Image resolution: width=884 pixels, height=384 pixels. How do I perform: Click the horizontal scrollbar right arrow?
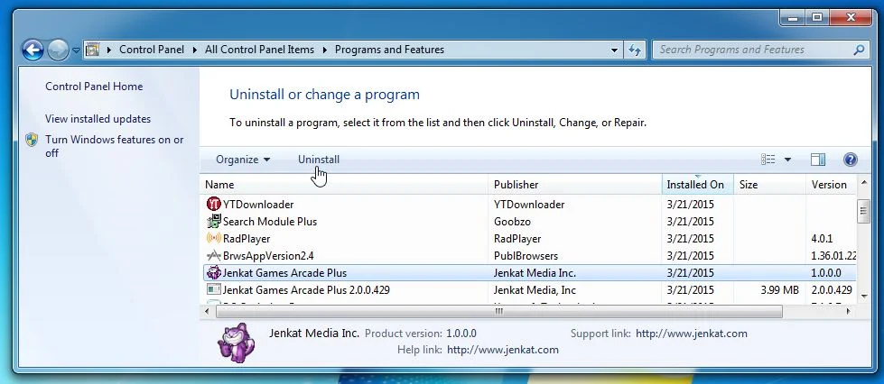(x=849, y=311)
